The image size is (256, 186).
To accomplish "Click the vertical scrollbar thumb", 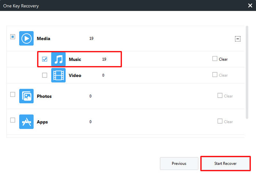I will click(x=247, y=72).
